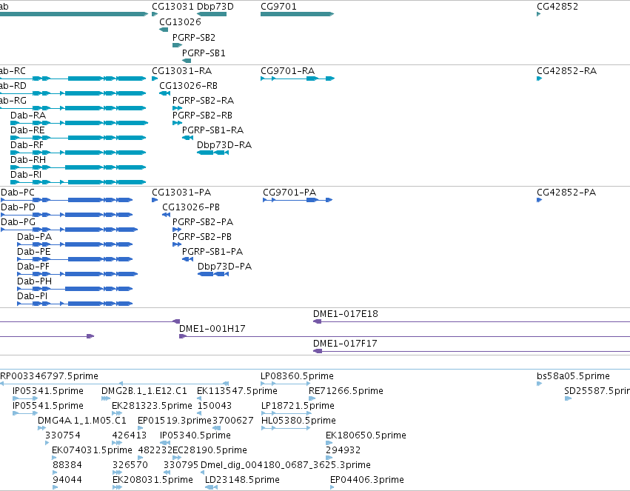Select BAC clone DME1-017E18

(346, 314)
